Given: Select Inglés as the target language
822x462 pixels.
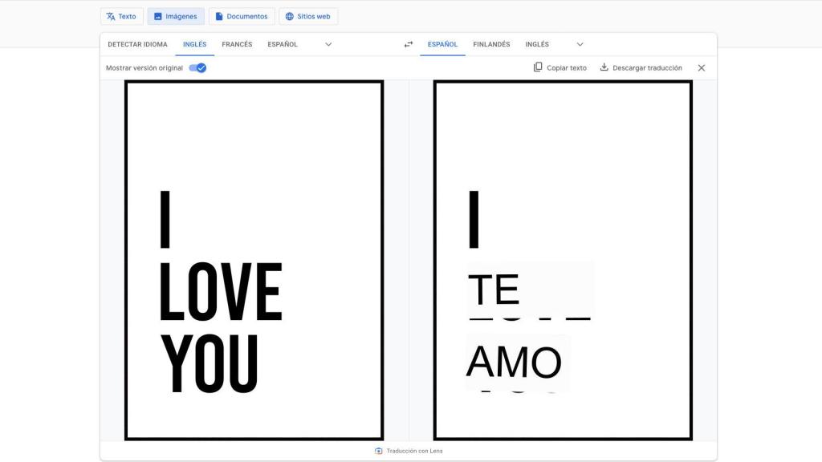Looking at the screenshot, I should 537,45.
